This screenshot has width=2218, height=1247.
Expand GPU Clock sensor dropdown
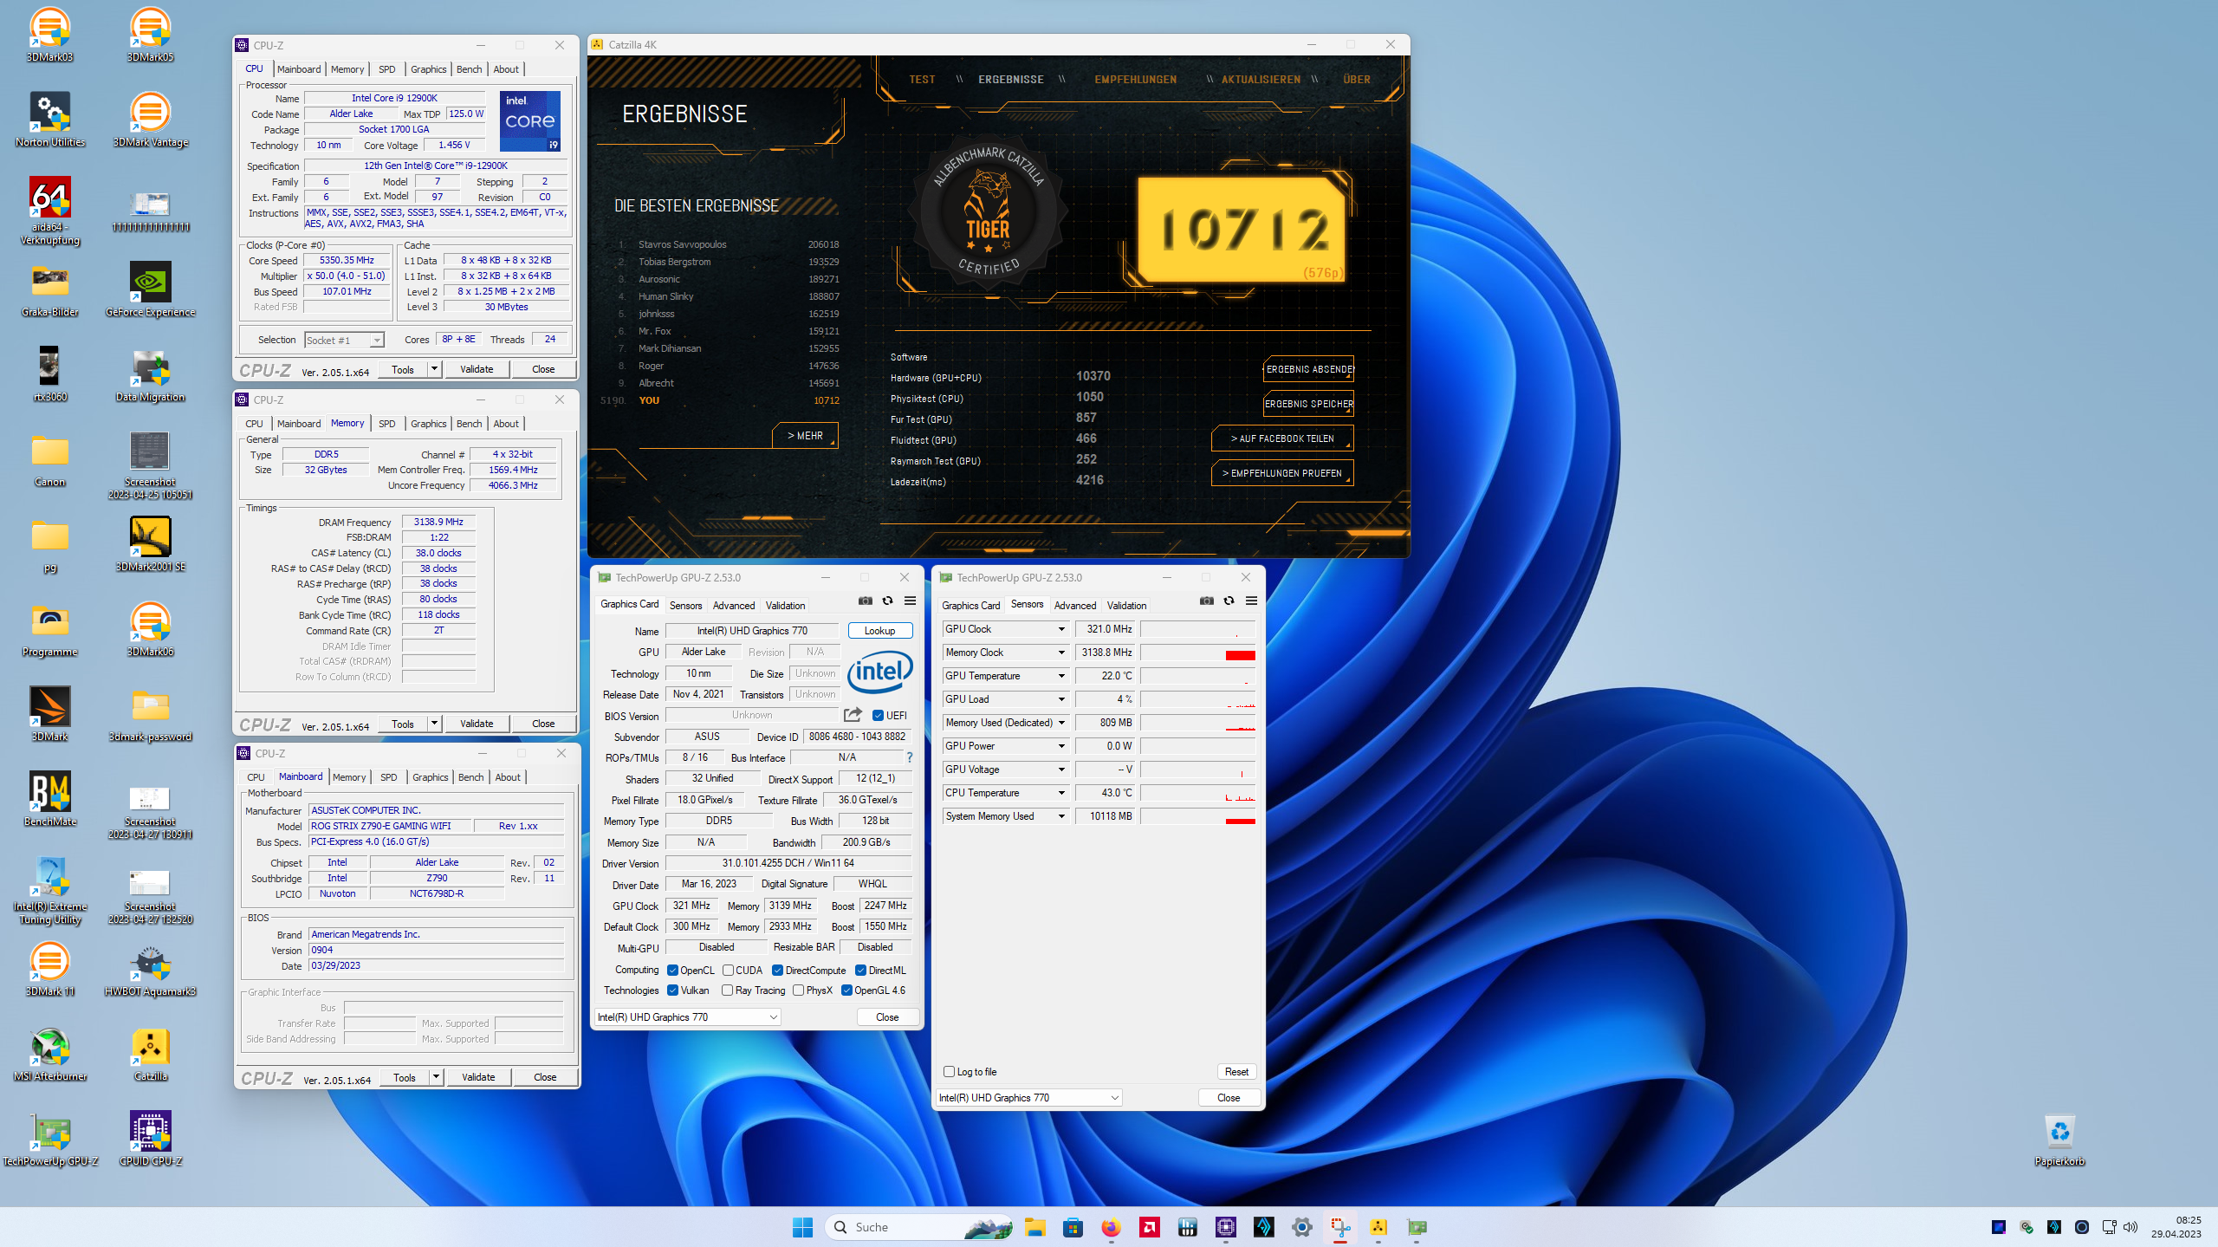[x=1061, y=629]
